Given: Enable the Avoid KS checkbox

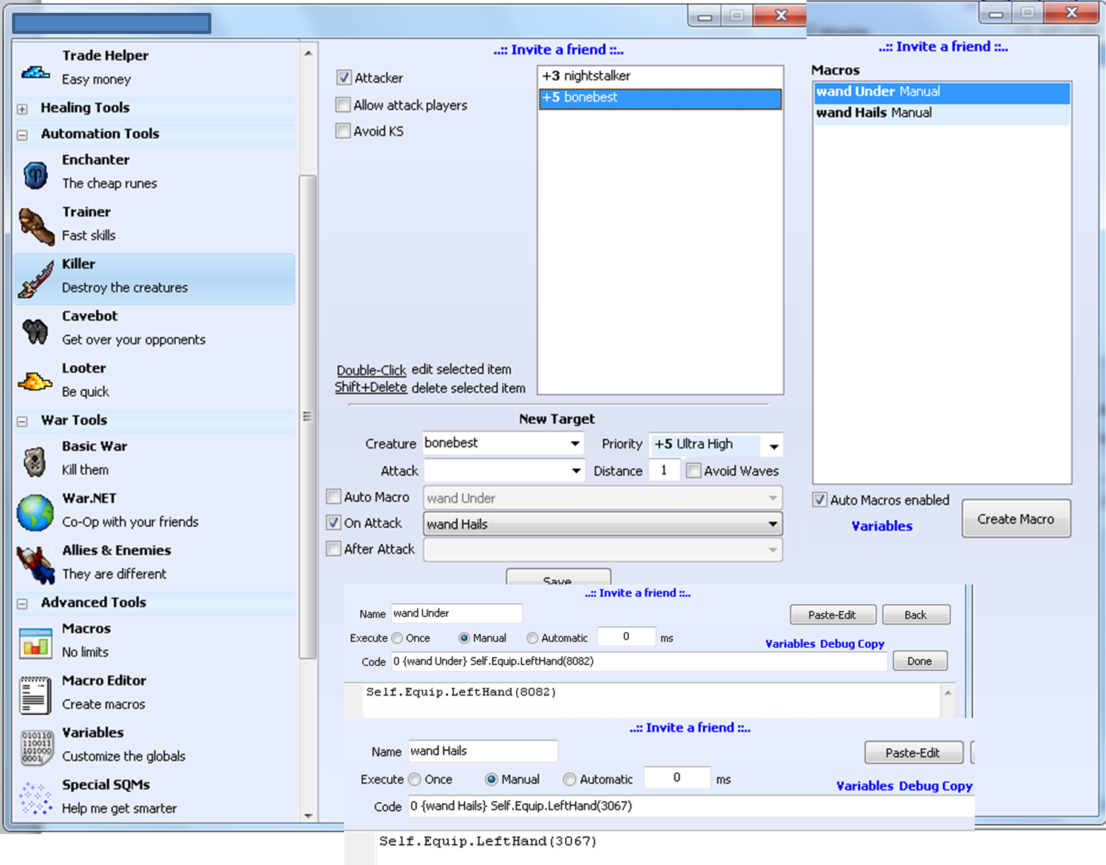Looking at the screenshot, I should pyautogui.click(x=343, y=131).
